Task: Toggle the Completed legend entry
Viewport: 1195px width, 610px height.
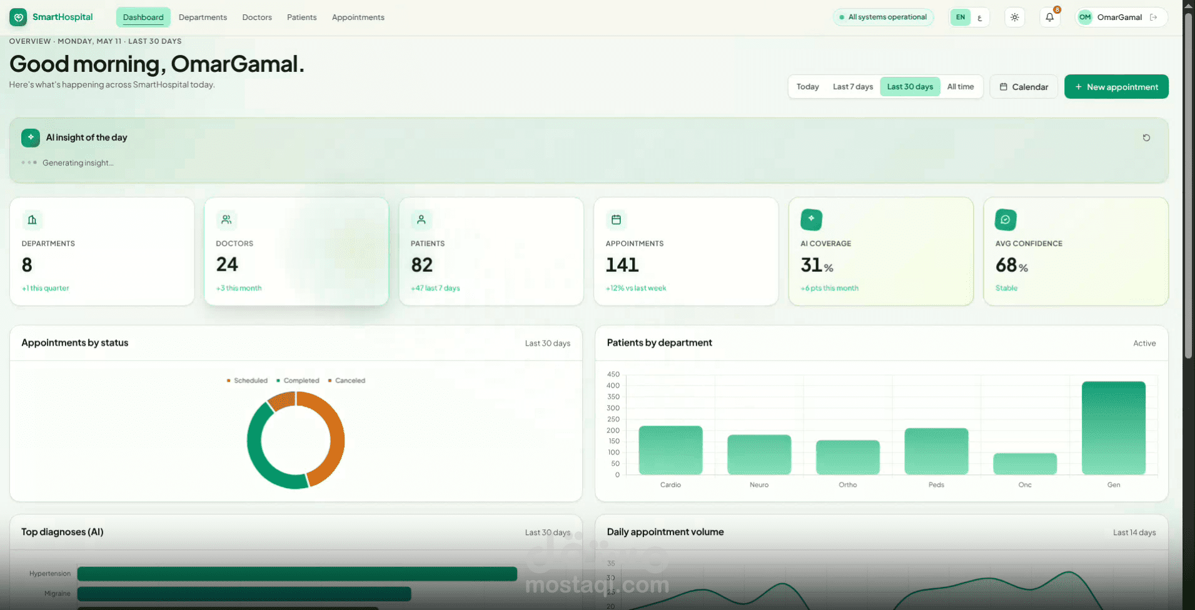Action: 298,381
